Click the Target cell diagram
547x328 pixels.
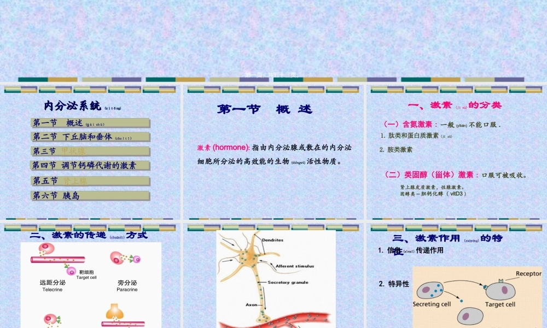(x=499, y=290)
